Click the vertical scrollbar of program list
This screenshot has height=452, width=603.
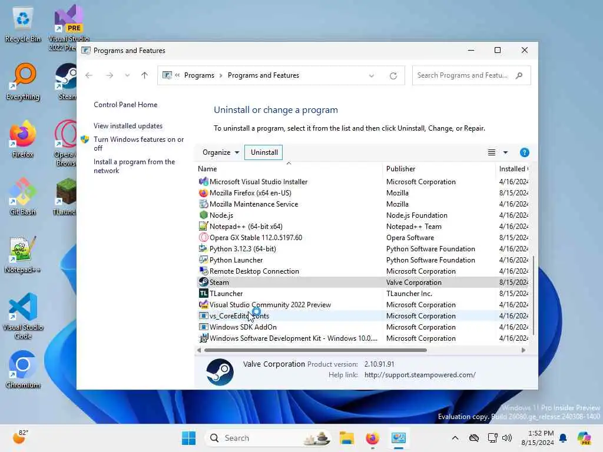point(534,295)
